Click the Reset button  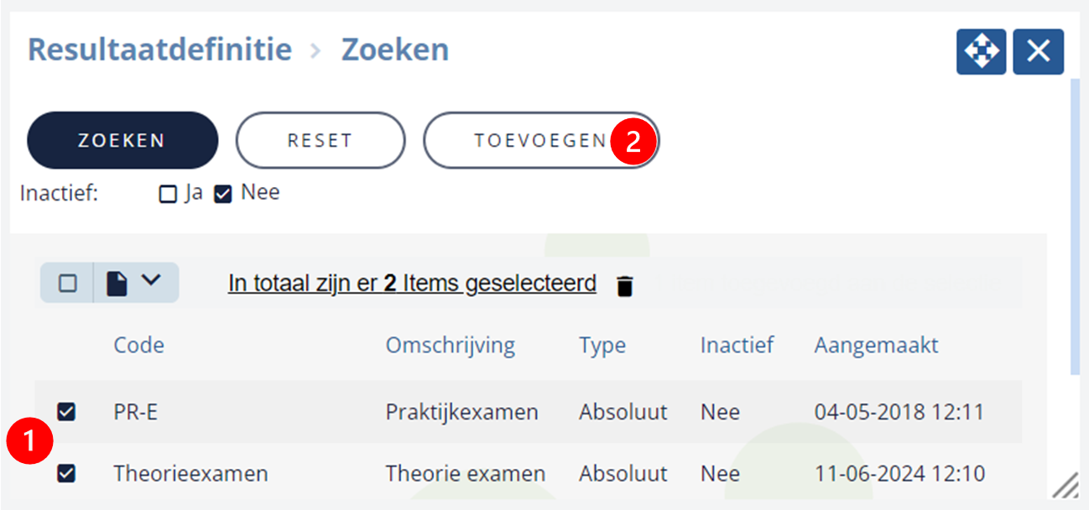coord(320,141)
